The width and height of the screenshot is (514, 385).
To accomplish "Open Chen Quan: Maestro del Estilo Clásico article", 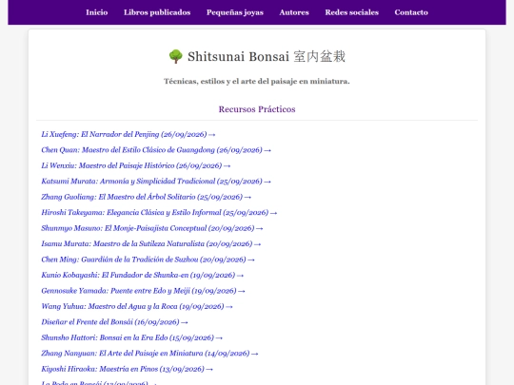I will 156,150.
